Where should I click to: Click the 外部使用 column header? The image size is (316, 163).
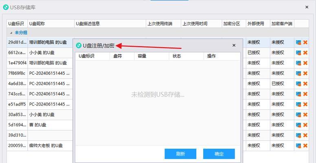pos(257,24)
